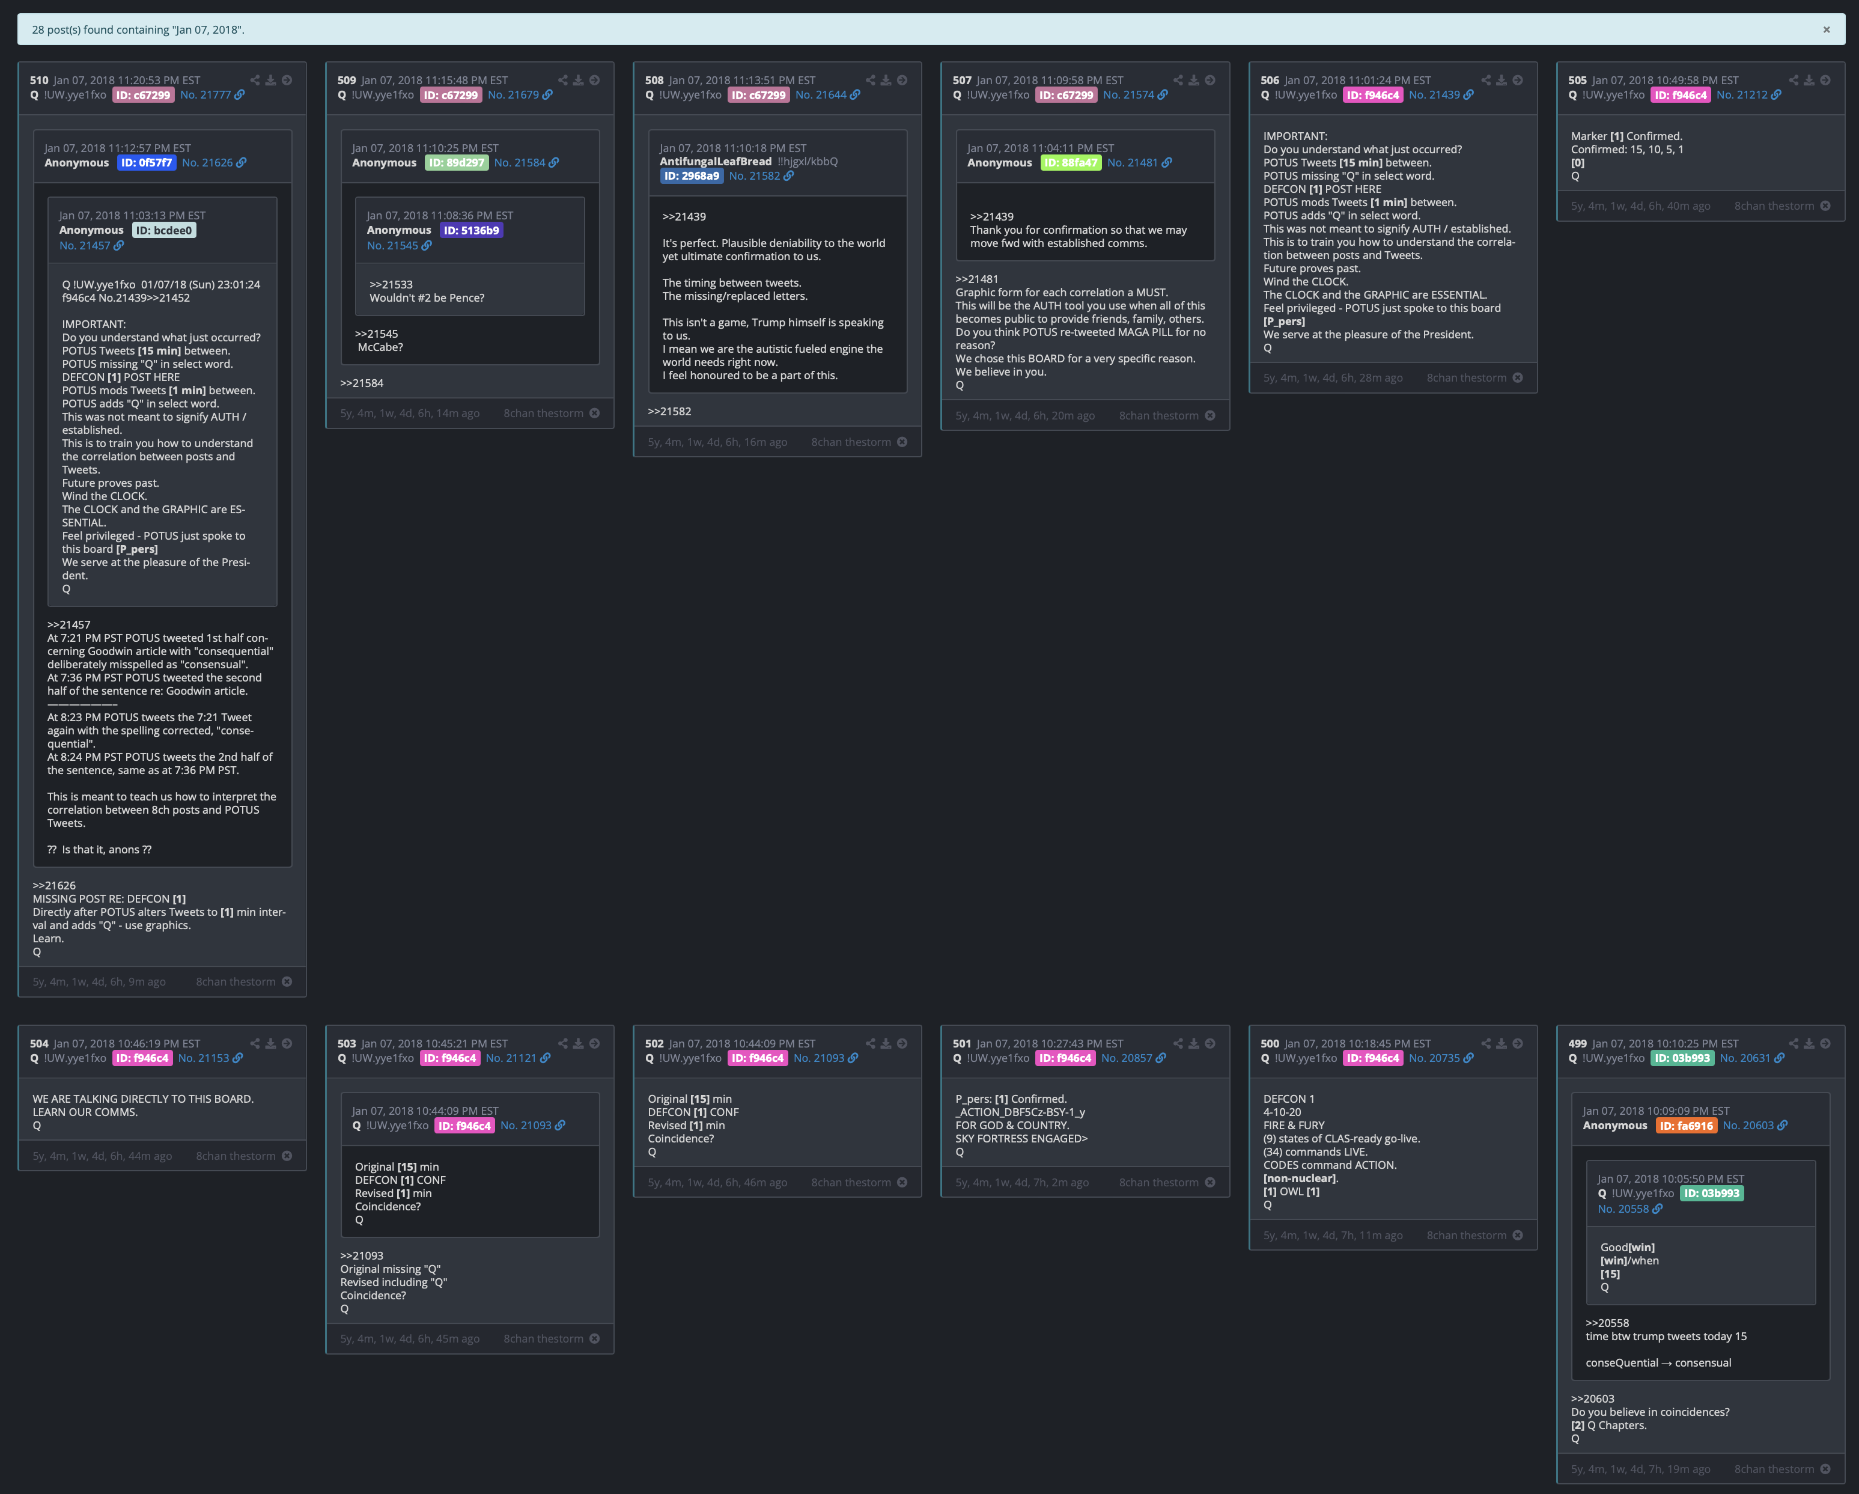
Task: Click the share icon on post 506
Action: coord(1486,80)
